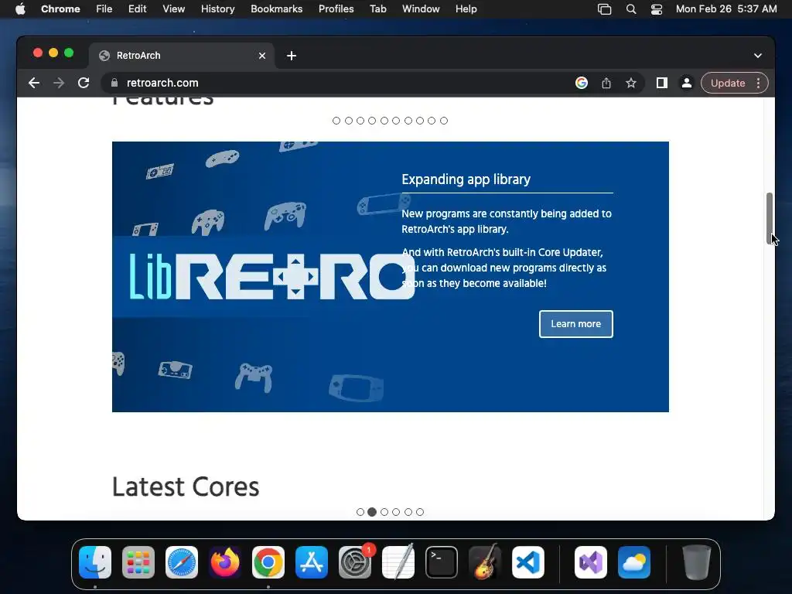
Task: Open TextEdit from the dock
Action: coord(398,562)
